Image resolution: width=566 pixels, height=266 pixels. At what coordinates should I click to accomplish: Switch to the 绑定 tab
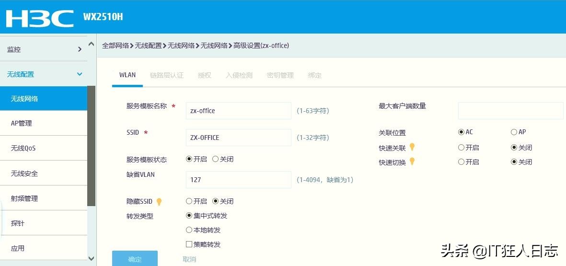click(315, 75)
